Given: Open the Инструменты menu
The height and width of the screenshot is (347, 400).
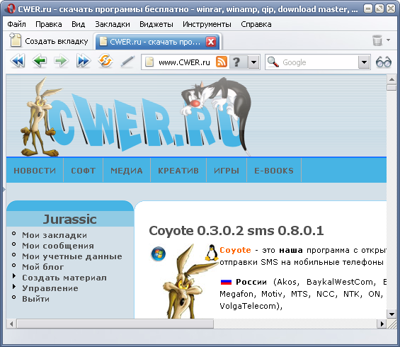Looking at the screenshot, I should click(x=207, y=24).
